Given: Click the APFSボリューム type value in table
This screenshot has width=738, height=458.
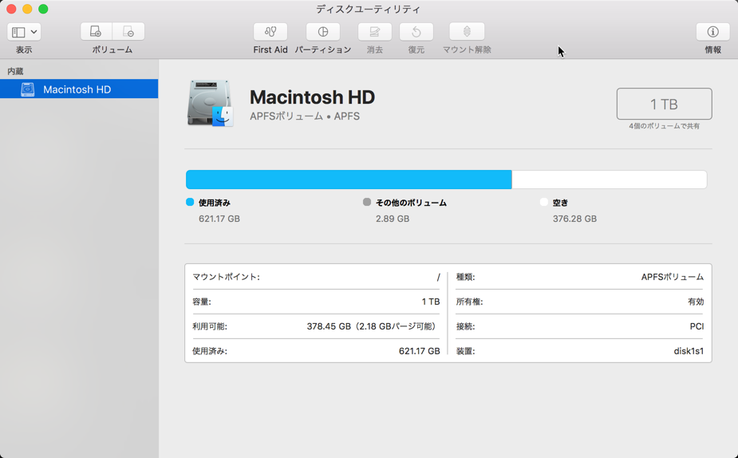Looking at the screenshot, I should (x=672, y=277).
